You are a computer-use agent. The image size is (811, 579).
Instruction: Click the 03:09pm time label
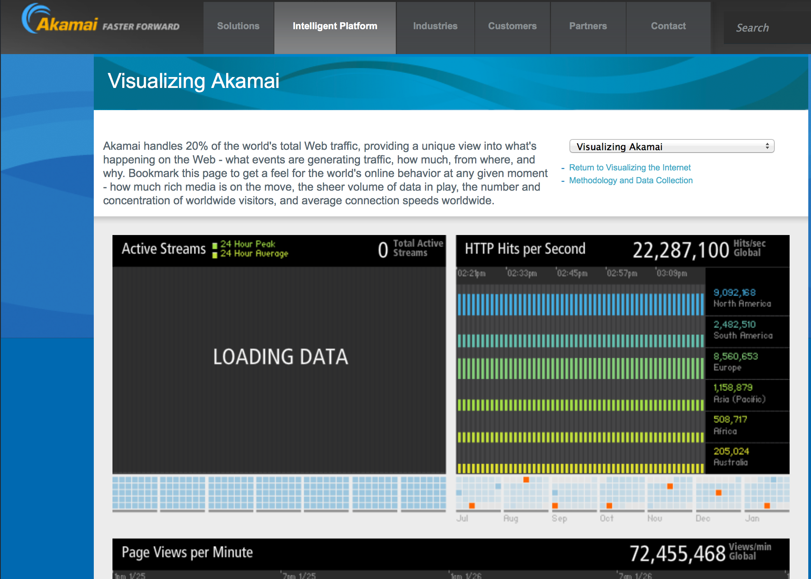click(672, 273)
